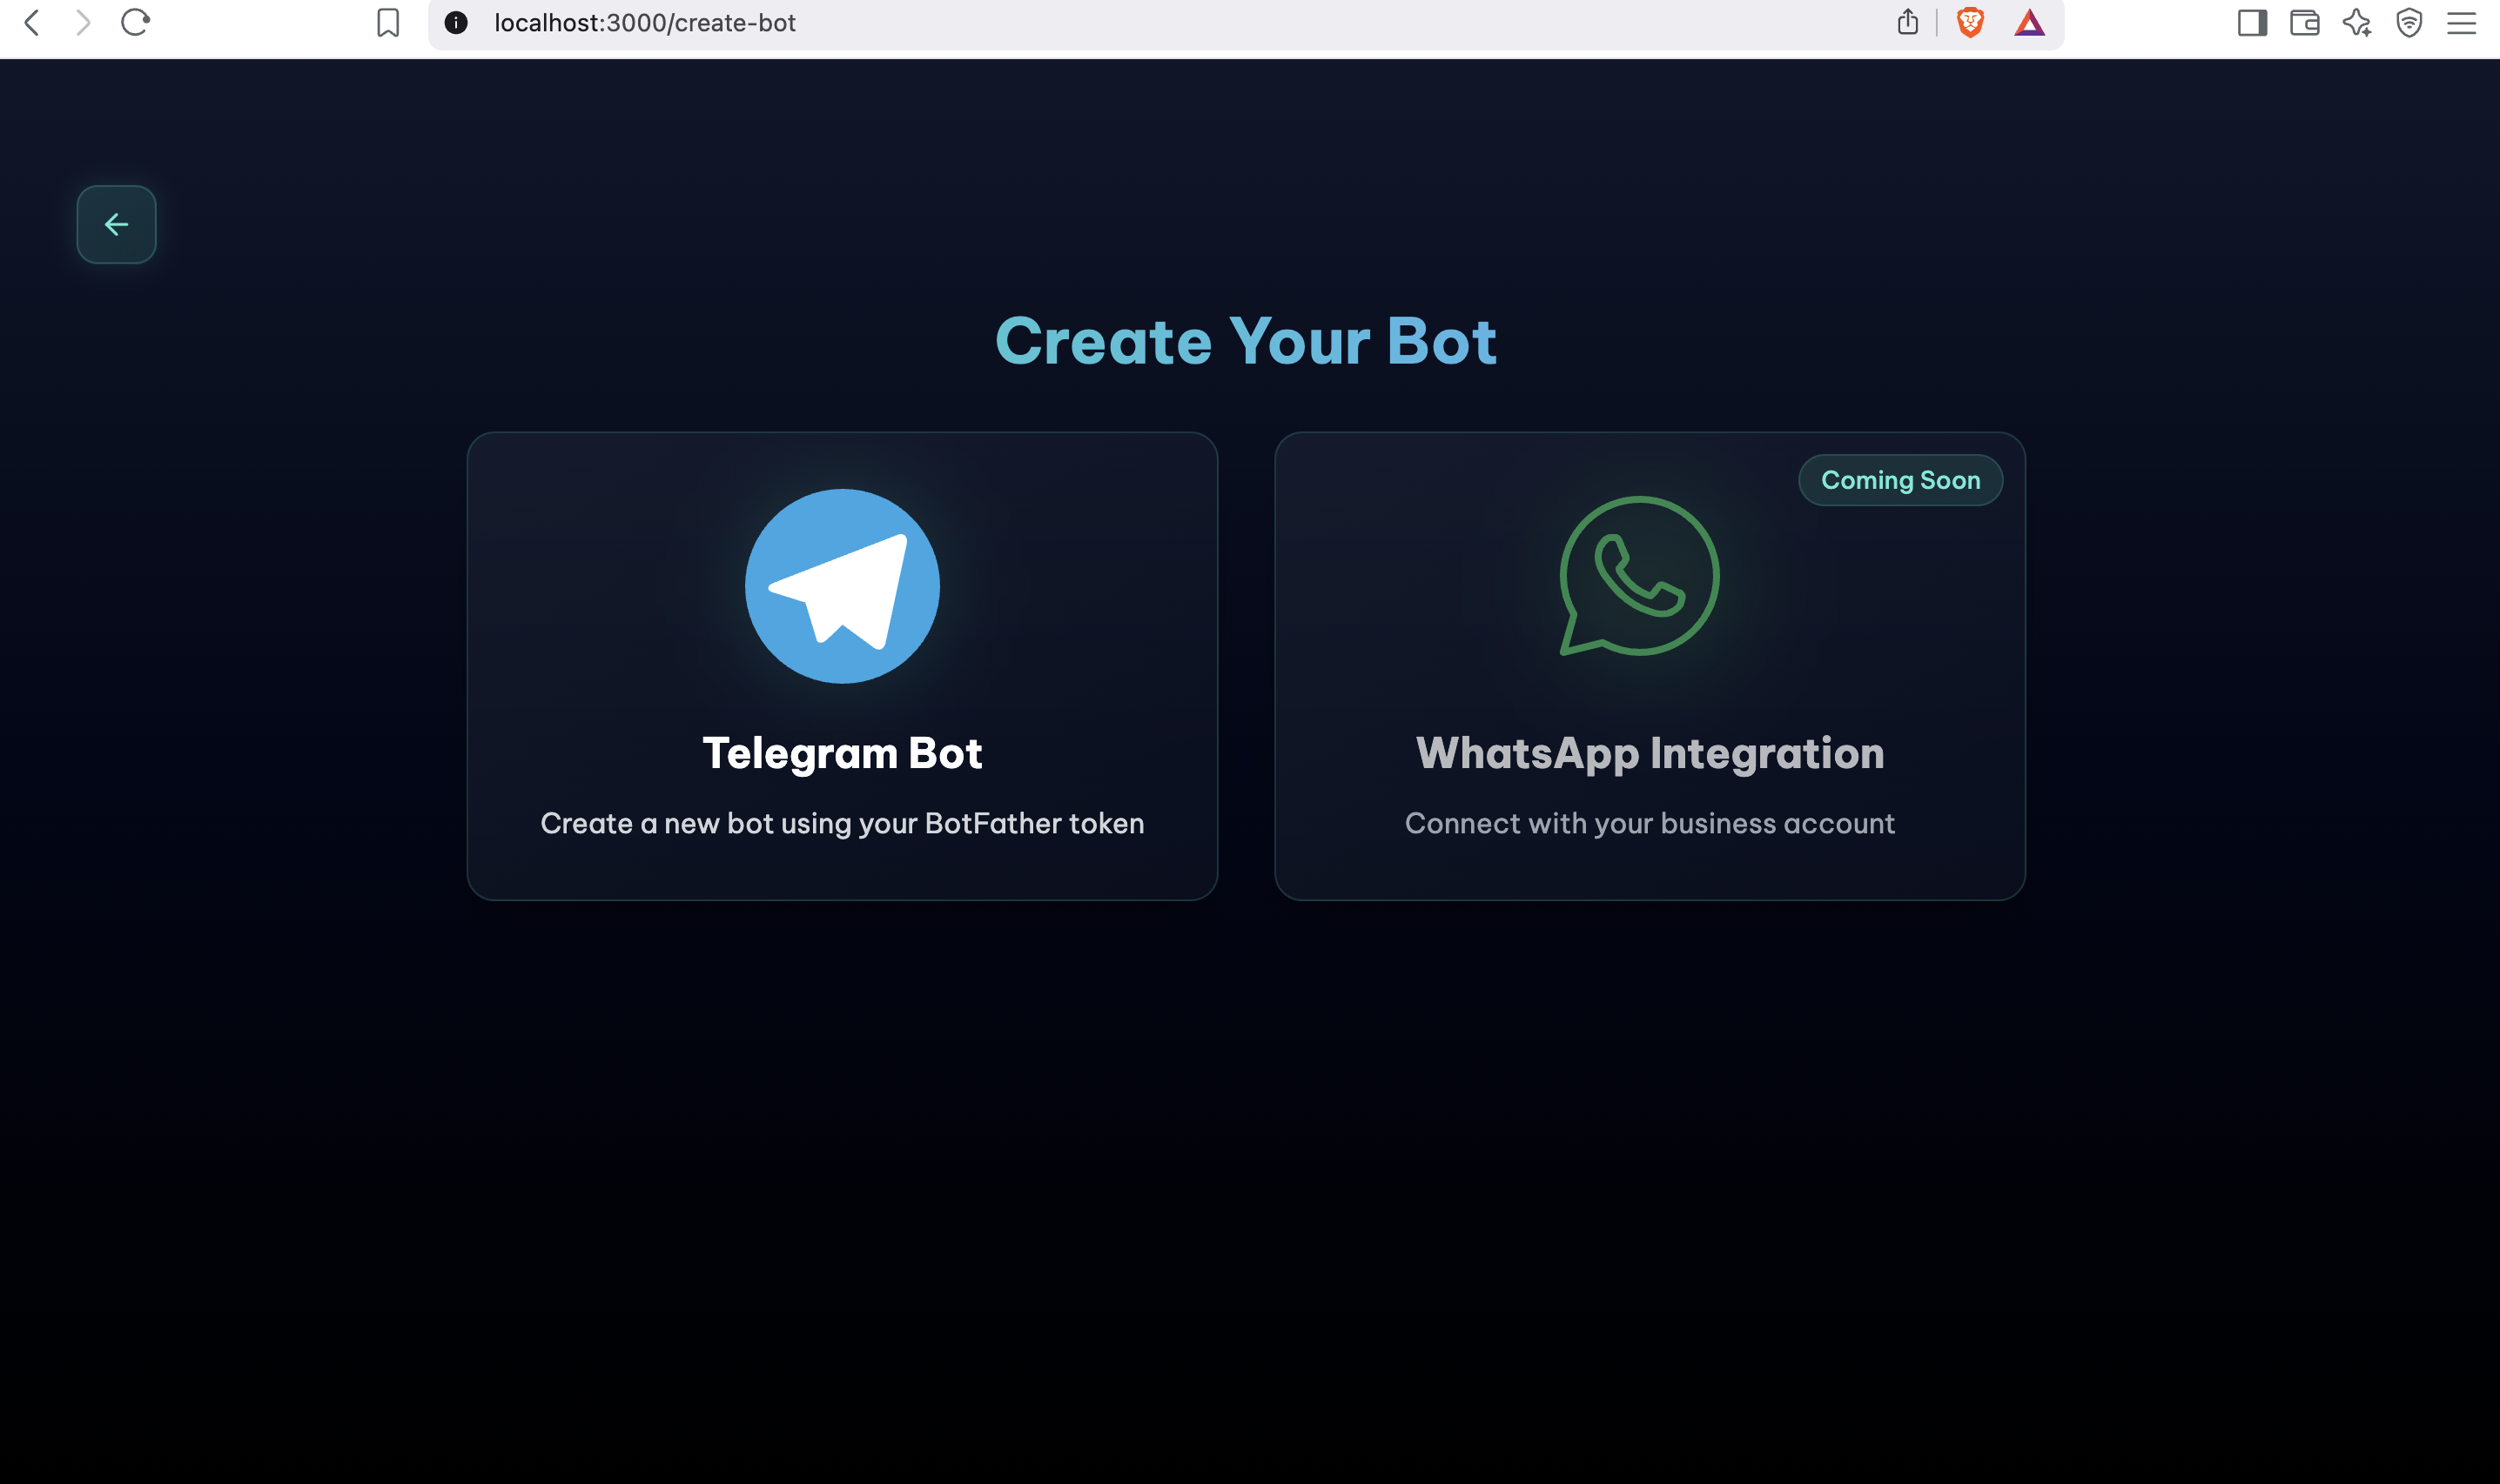Open the Brave Wallet icon
The width and height of the screenshot is (2500, 1484).
coord(2304,22)
